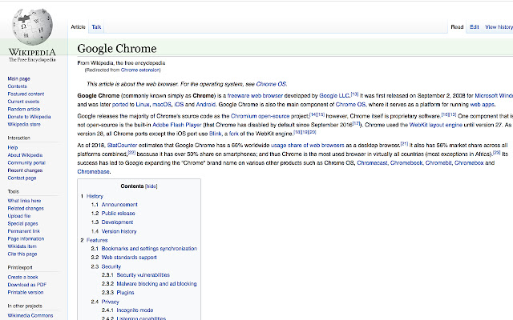
Task: Open the View history tab
Action: tap(499, 27)
